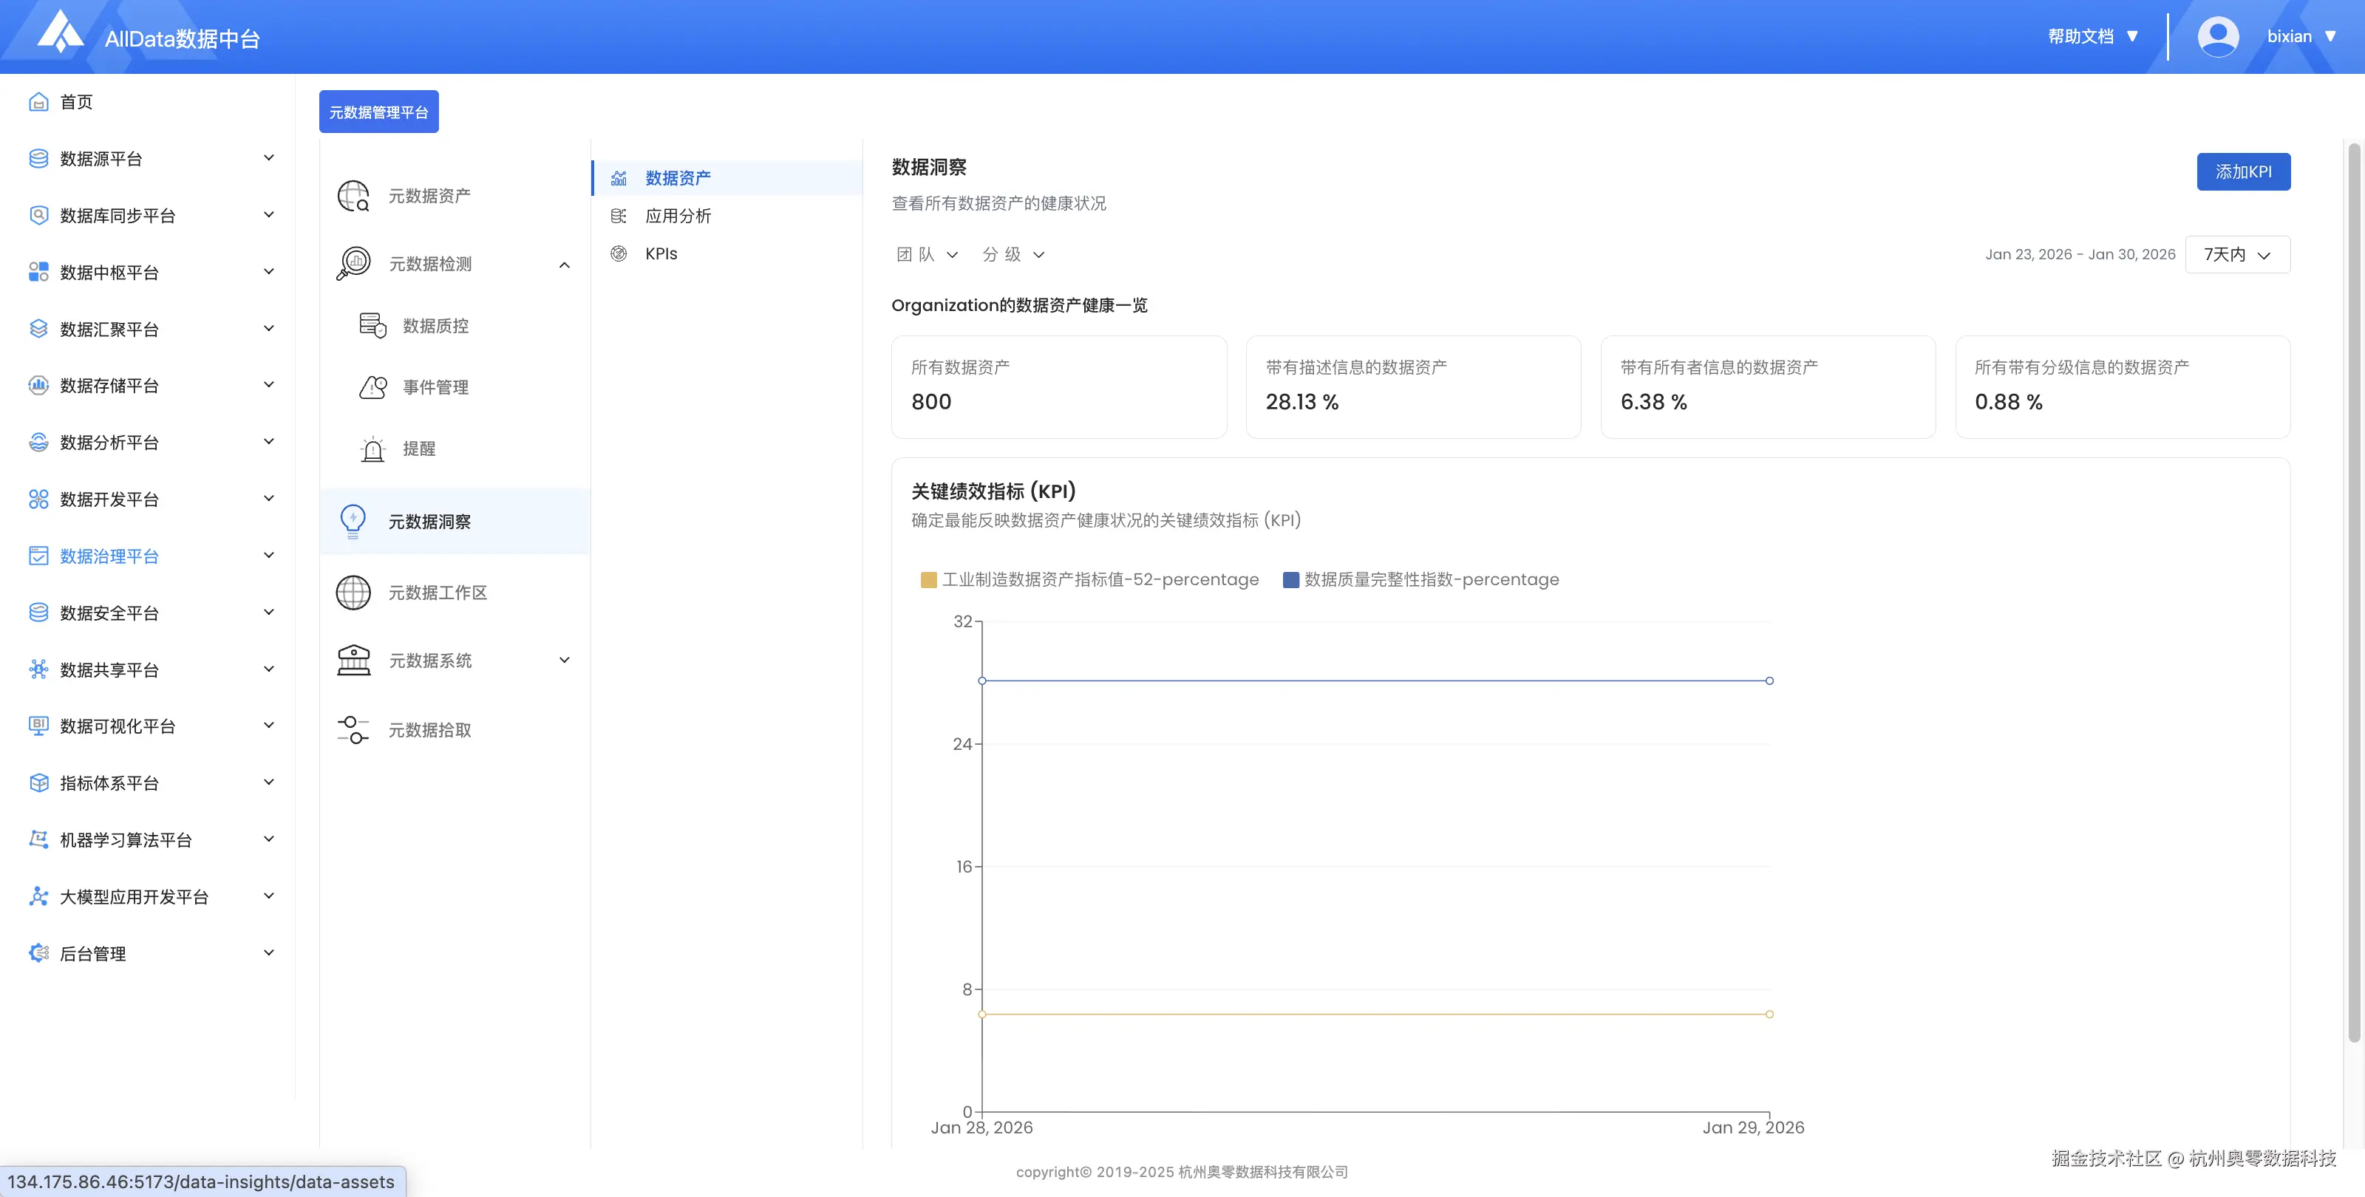Switch to the 应用分析 tab
This screenshot has height=1197, width=2365.
[x=678, y=216]
